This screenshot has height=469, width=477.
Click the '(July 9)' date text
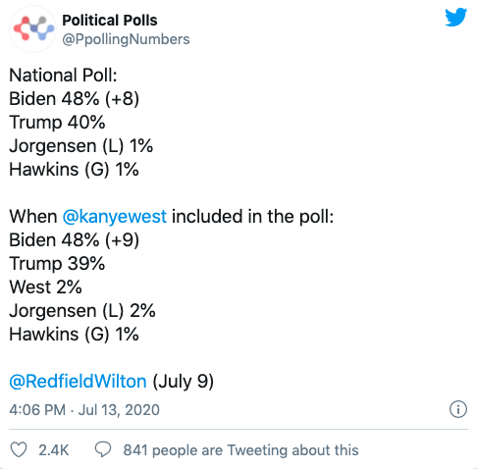click(x=184, y=382)
